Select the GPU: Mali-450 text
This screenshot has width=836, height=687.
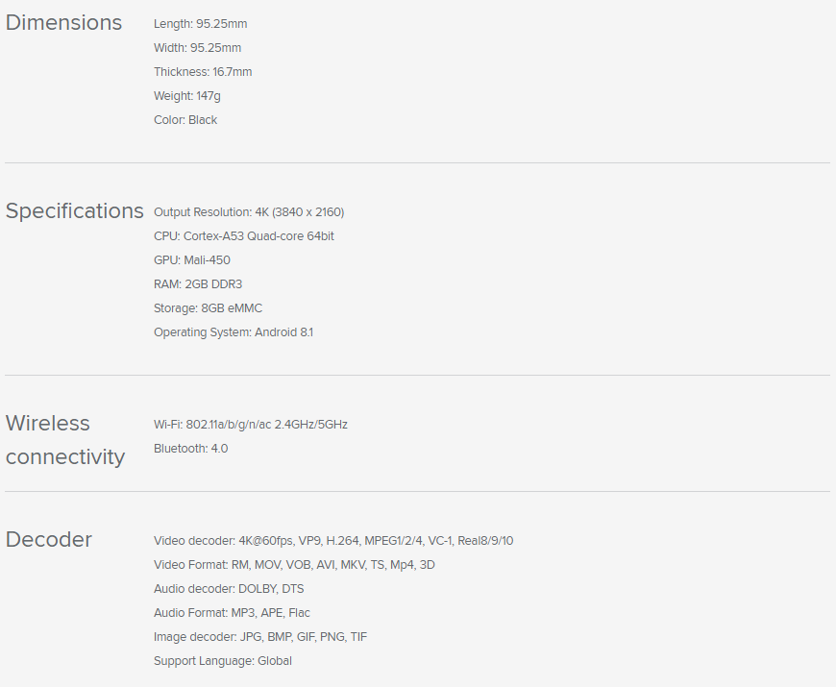[192, 260]
